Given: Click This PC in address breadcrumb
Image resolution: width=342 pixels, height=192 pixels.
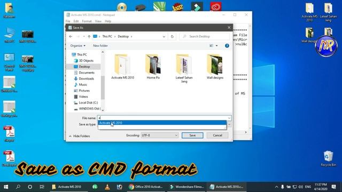Looking at the screenshot, I should click(x=107, y=37).
